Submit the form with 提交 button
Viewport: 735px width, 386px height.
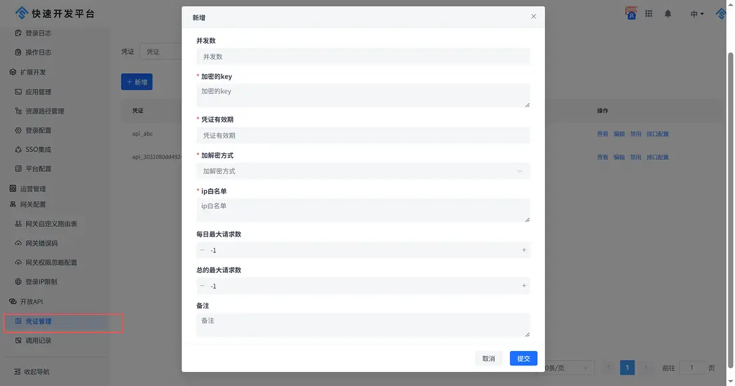point(522,358)
